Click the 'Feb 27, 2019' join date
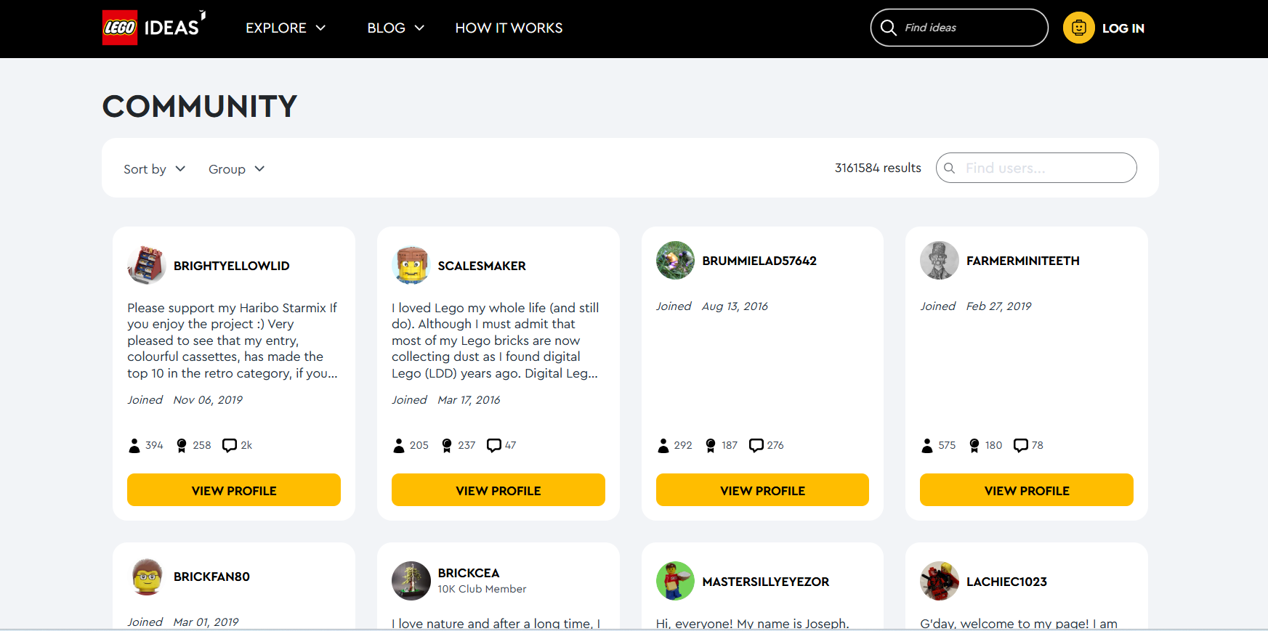Viewport: 1268px width, 631px height. [x=998, y=306]
